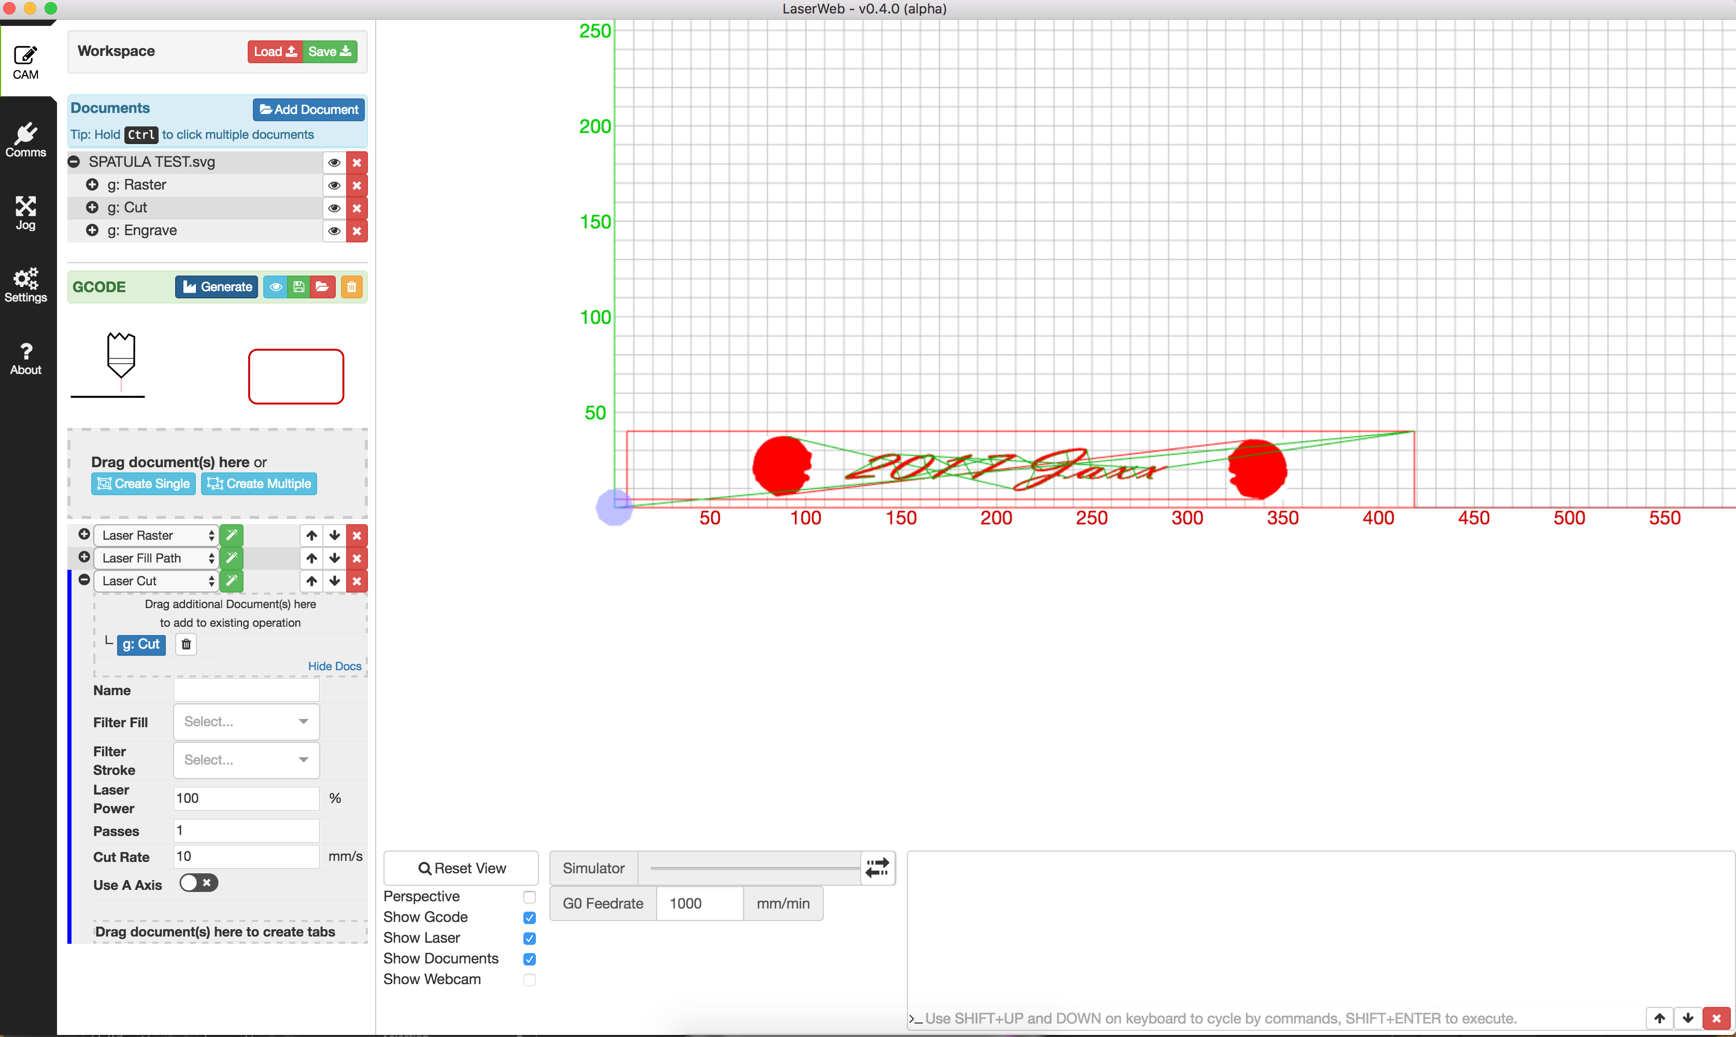Click the Laser Cut magic wand icon

(x=231, y=581)
